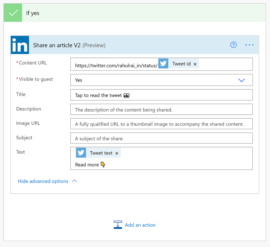270x247 pixels.
Task: Click the Read more line in Text field
Action: coord(87,165)
